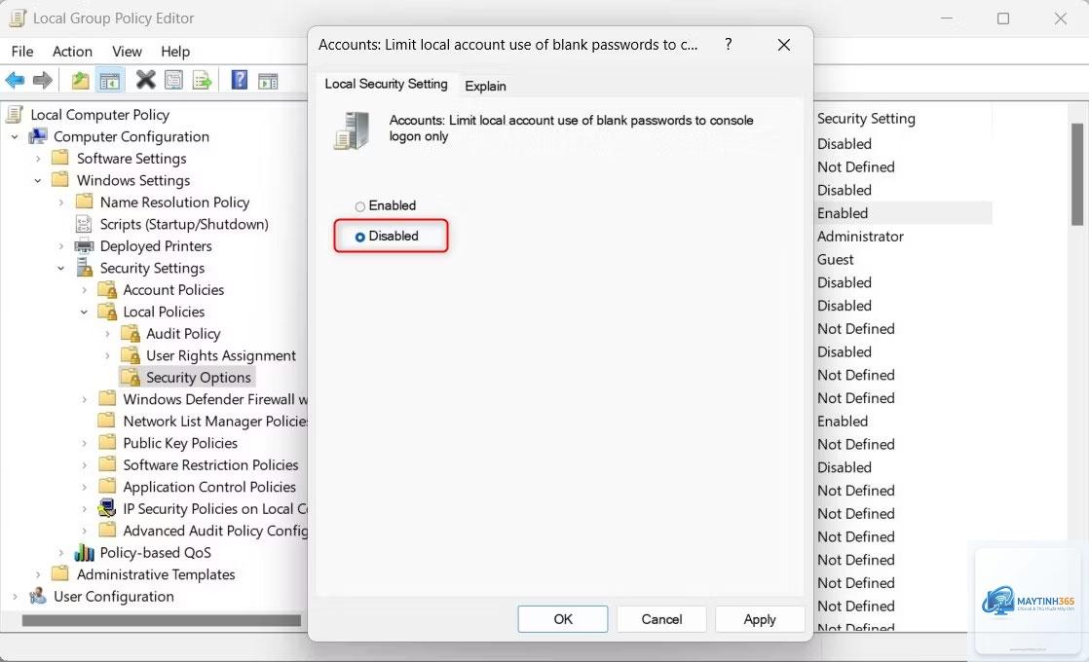Expand the Audit Policy node
The image size is (1089, 662).
click(x=108, y=334)
